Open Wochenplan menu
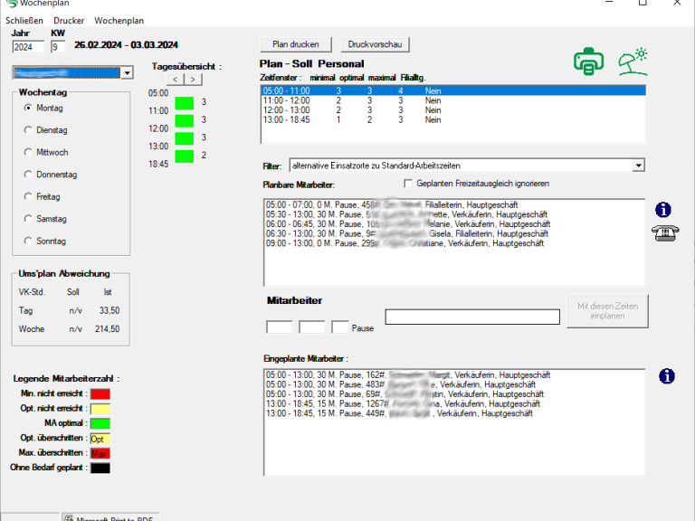 pyautogui.click(x=119, y=21)
